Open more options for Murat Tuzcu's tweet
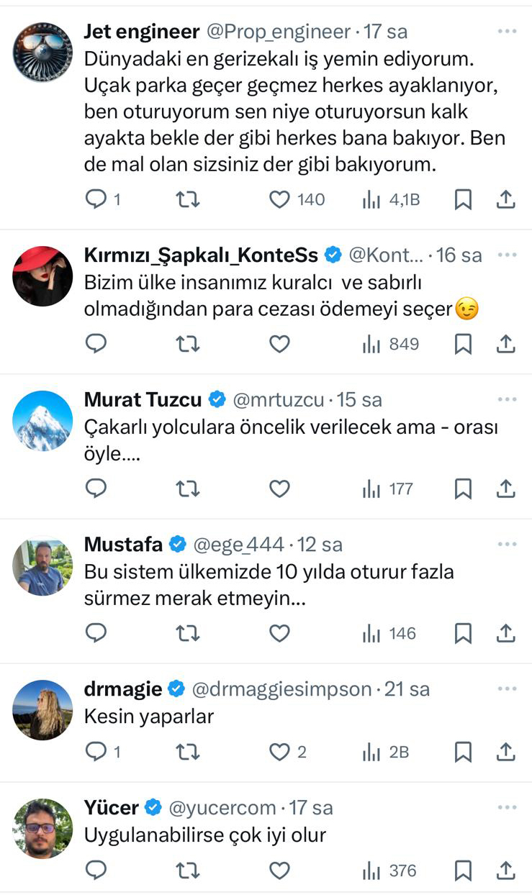The width and height of the screenshot is (532, 895). [x=507, y=399]
